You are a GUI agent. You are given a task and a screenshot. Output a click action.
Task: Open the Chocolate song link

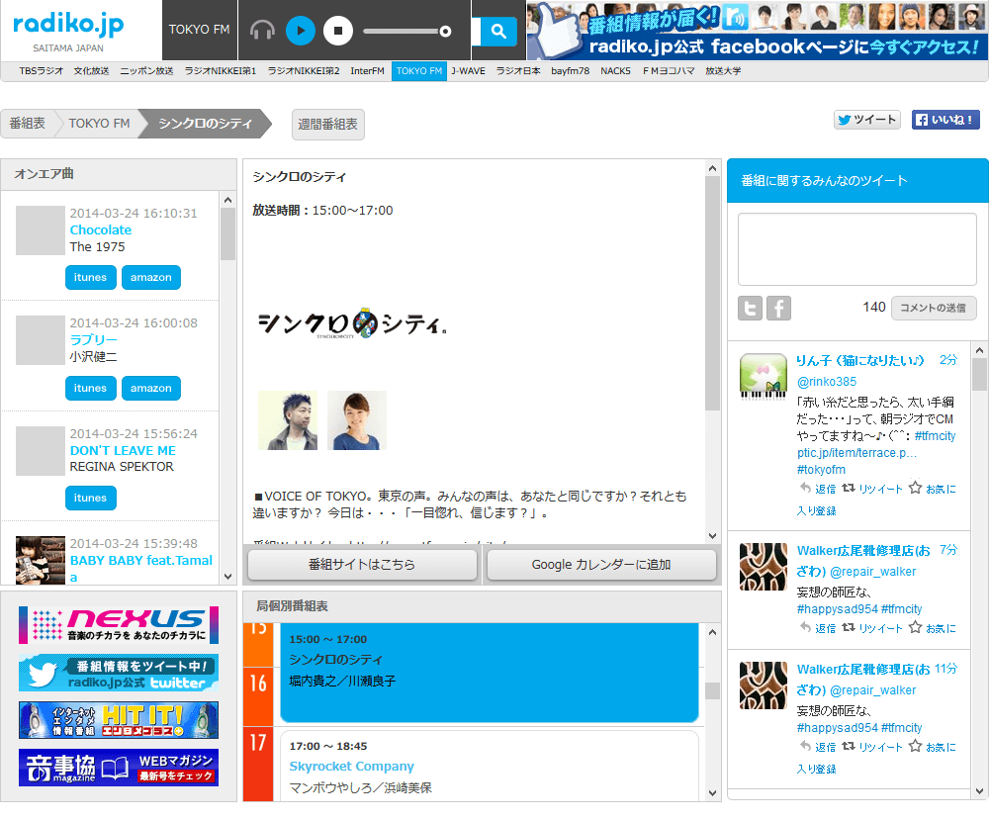[101, 229]
